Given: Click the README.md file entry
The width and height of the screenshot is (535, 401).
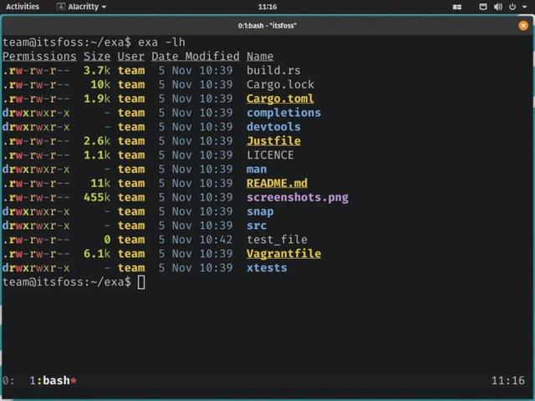Looking at the screenshot, I should click(x=277, y=183).
